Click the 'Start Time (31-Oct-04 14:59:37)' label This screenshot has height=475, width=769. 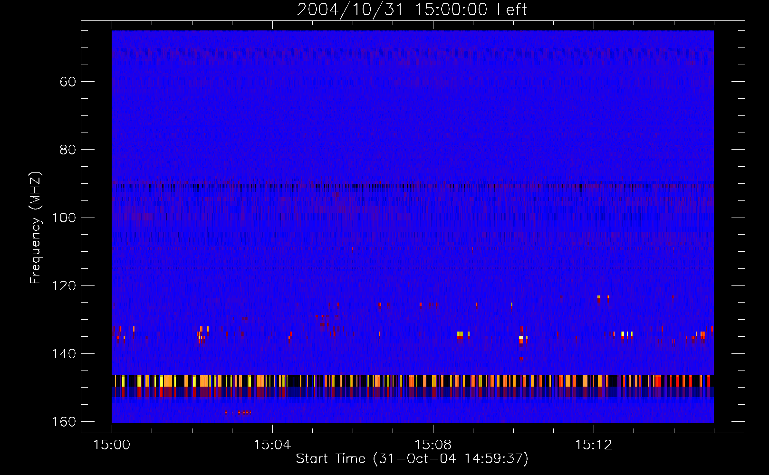coord(412,459)
